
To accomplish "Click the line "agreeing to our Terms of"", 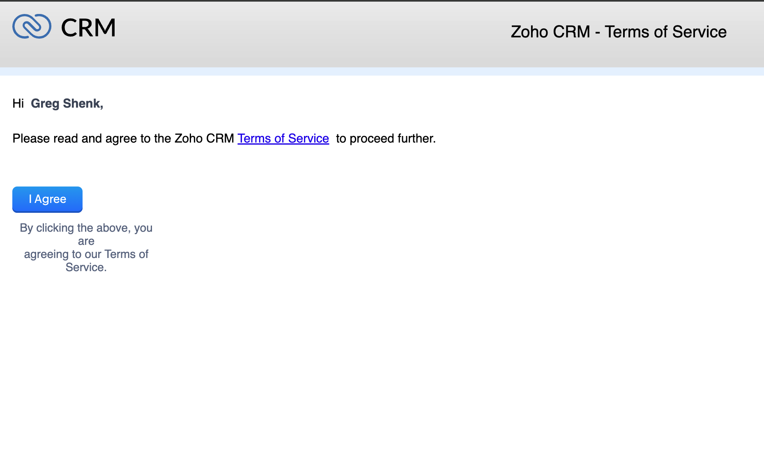I will 86,254.
